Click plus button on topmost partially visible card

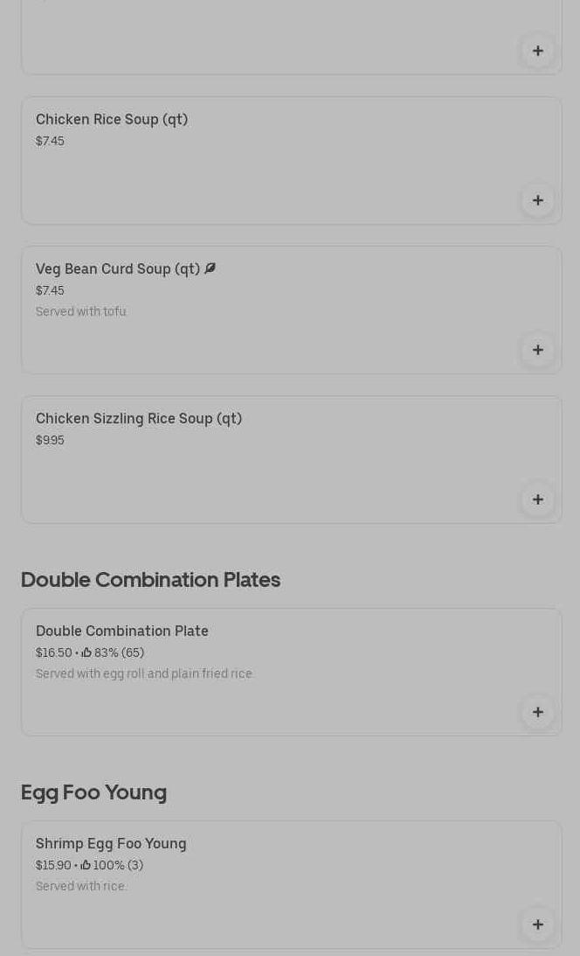pos(537,51)
